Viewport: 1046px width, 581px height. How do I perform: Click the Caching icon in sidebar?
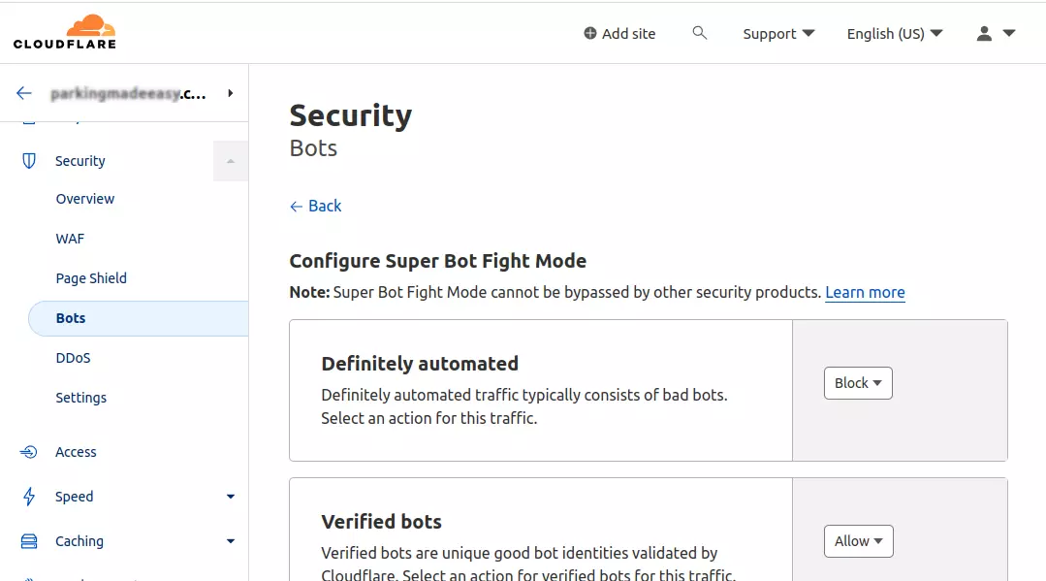click(x=28, y=540)
